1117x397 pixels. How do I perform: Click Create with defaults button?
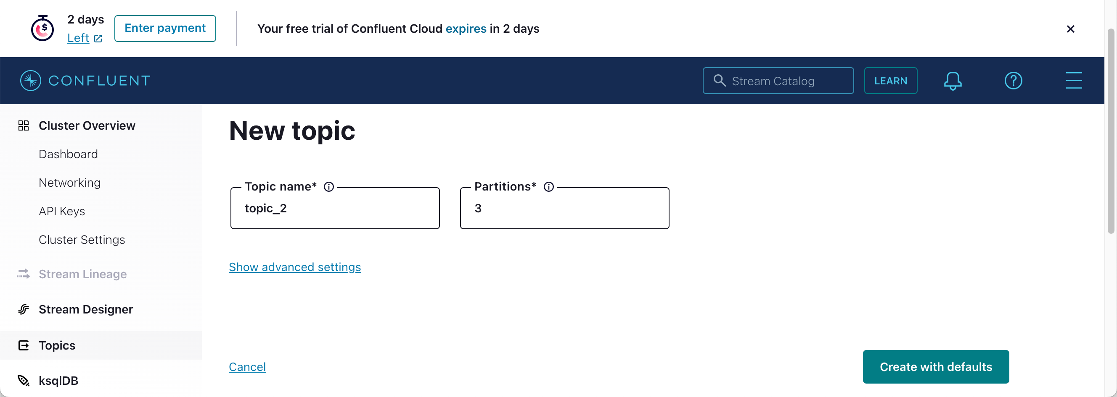pos(936,367)
